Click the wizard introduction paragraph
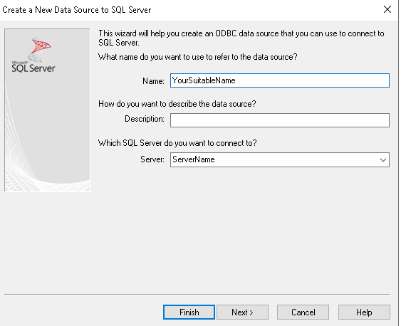This screenshot has width=401, height=326. click(x=241, y=38)
